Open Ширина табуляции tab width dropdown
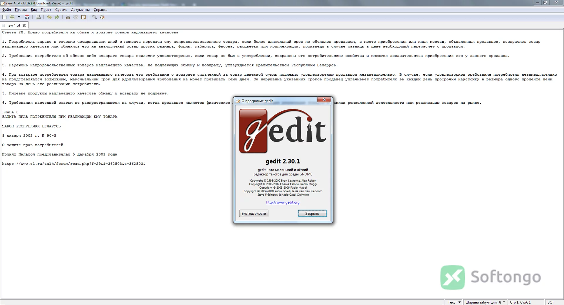The width and height of the screenshot is (564, 305). click(x=485, y=302)
